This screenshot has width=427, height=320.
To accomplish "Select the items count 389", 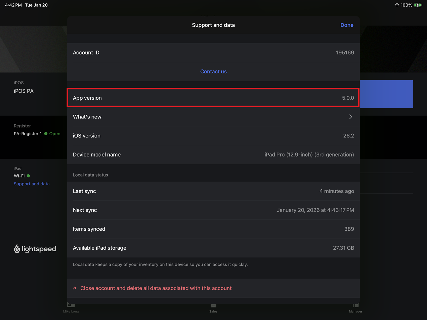I will 349,229.
